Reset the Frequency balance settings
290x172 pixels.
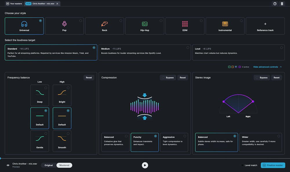click(x=89, y=78)
